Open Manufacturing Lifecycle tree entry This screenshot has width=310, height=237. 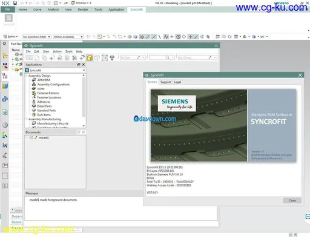point(53,123)
